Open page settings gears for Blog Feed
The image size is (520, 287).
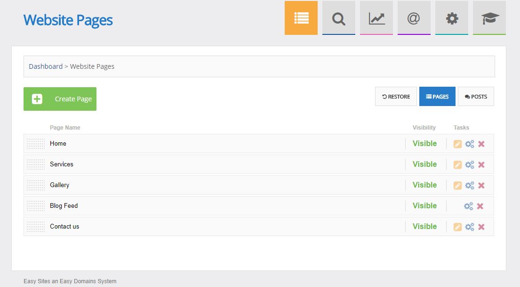(468, 206)
